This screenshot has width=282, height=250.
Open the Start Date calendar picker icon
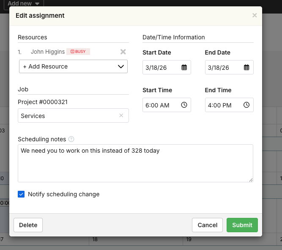184,68
